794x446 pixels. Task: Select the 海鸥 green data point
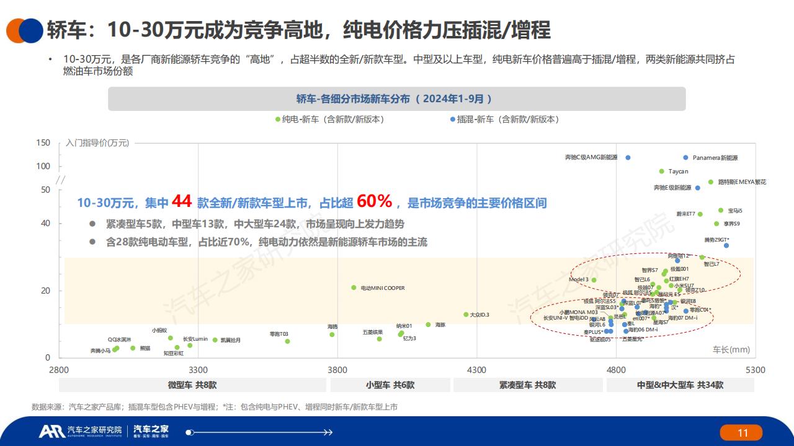[x=332, y=334]
